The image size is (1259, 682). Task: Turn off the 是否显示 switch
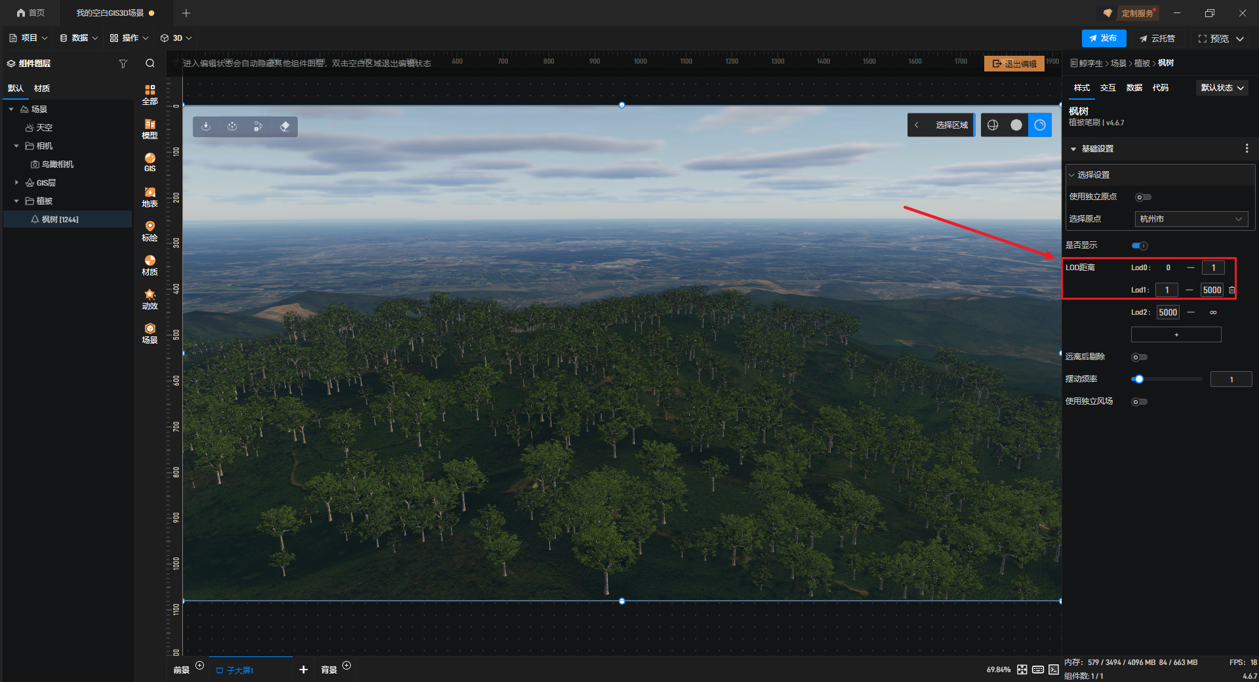tap(1140, 246)
